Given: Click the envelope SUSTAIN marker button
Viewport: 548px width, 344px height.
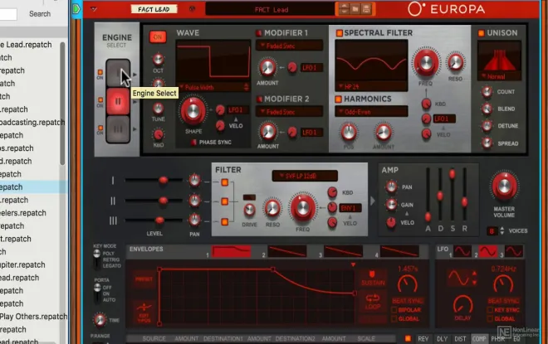Looking at the screenshot, I should tap(373, 278).
